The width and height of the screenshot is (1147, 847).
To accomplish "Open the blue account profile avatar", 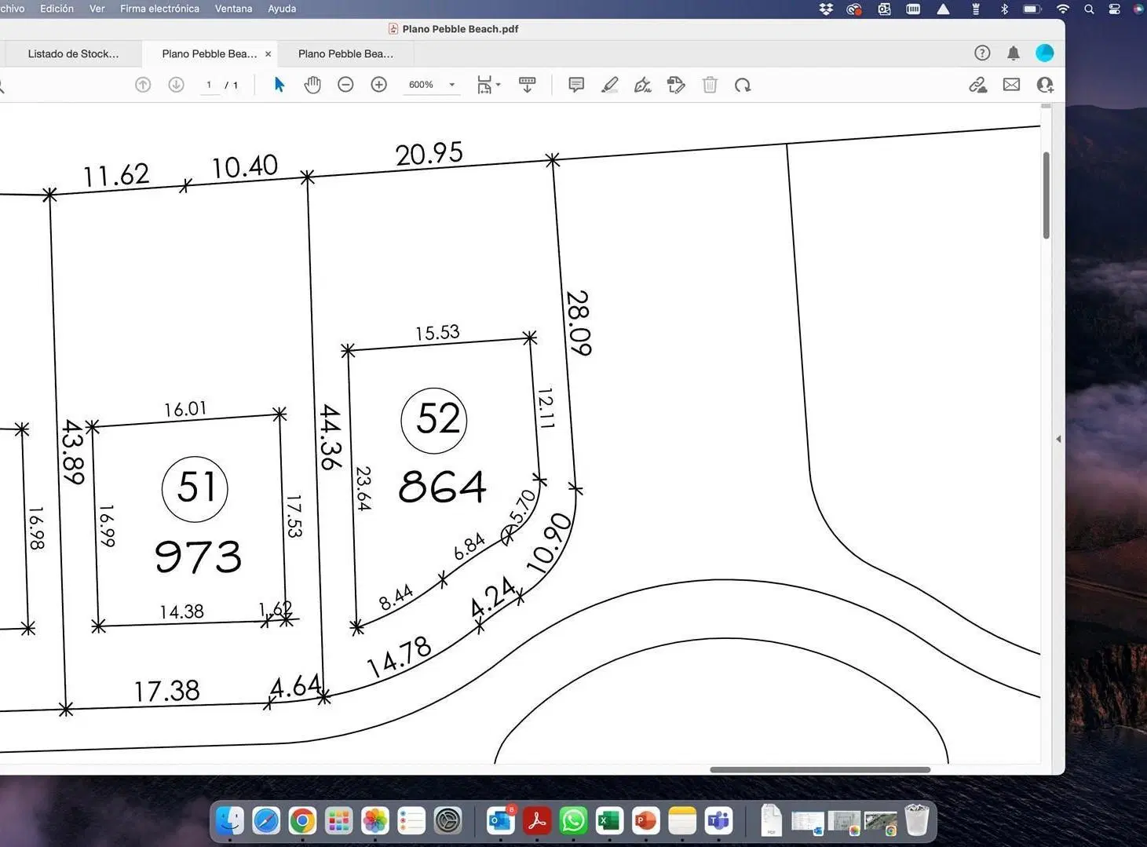I will coord(1045,53).
